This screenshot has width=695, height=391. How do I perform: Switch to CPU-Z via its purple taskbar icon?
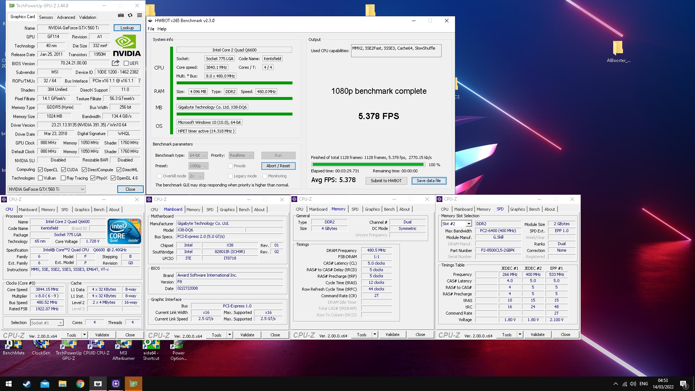(116, 384)
